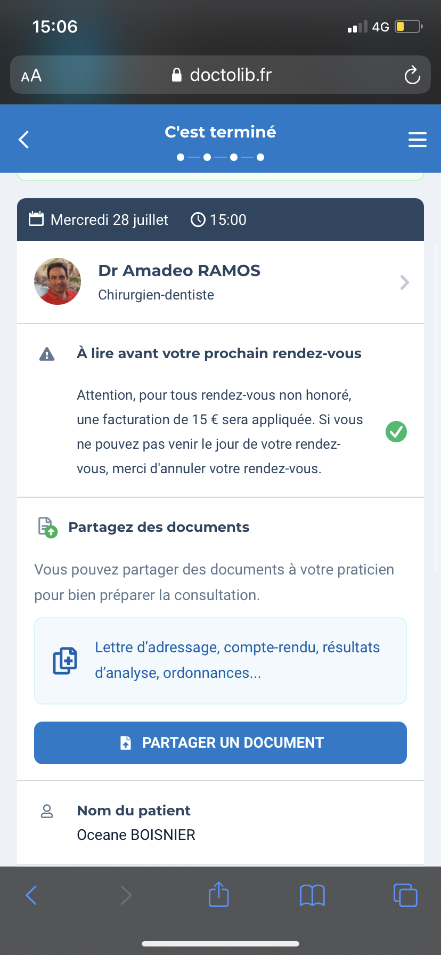The width and height of the screenshot is (441, 955).
Task: Tap the warning triangle icon
Action: tap(47, 354)
